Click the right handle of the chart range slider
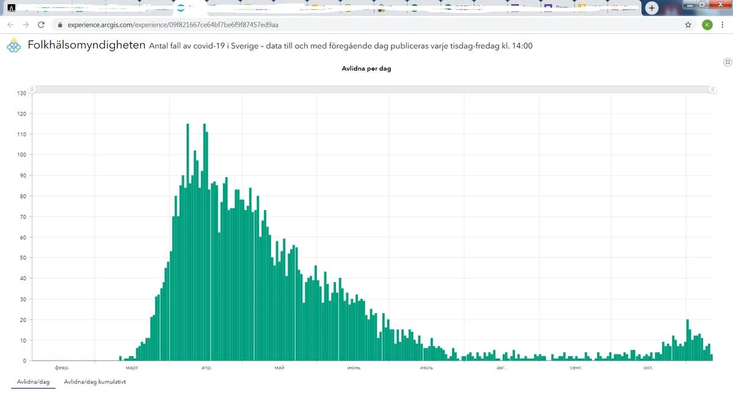Image resolution: width=733 pixels, height=394 pixels. point(712,89)
